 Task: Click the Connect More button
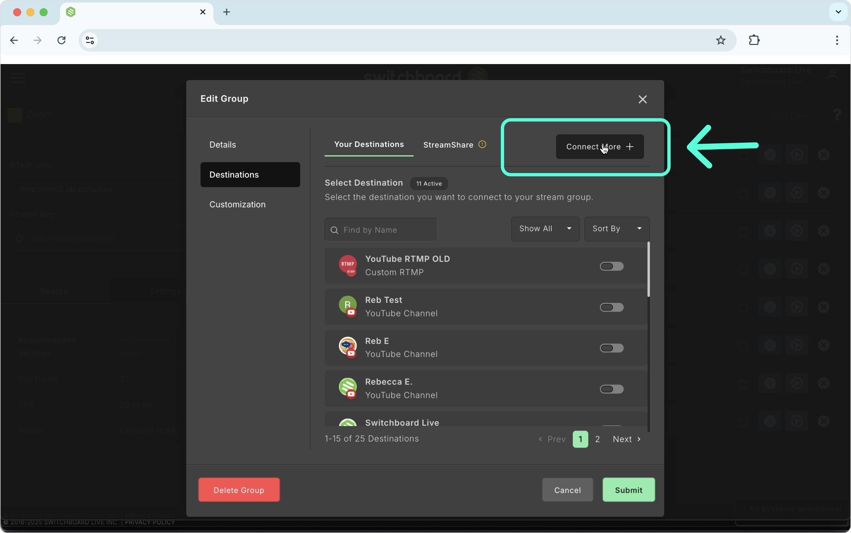(600, 147)
